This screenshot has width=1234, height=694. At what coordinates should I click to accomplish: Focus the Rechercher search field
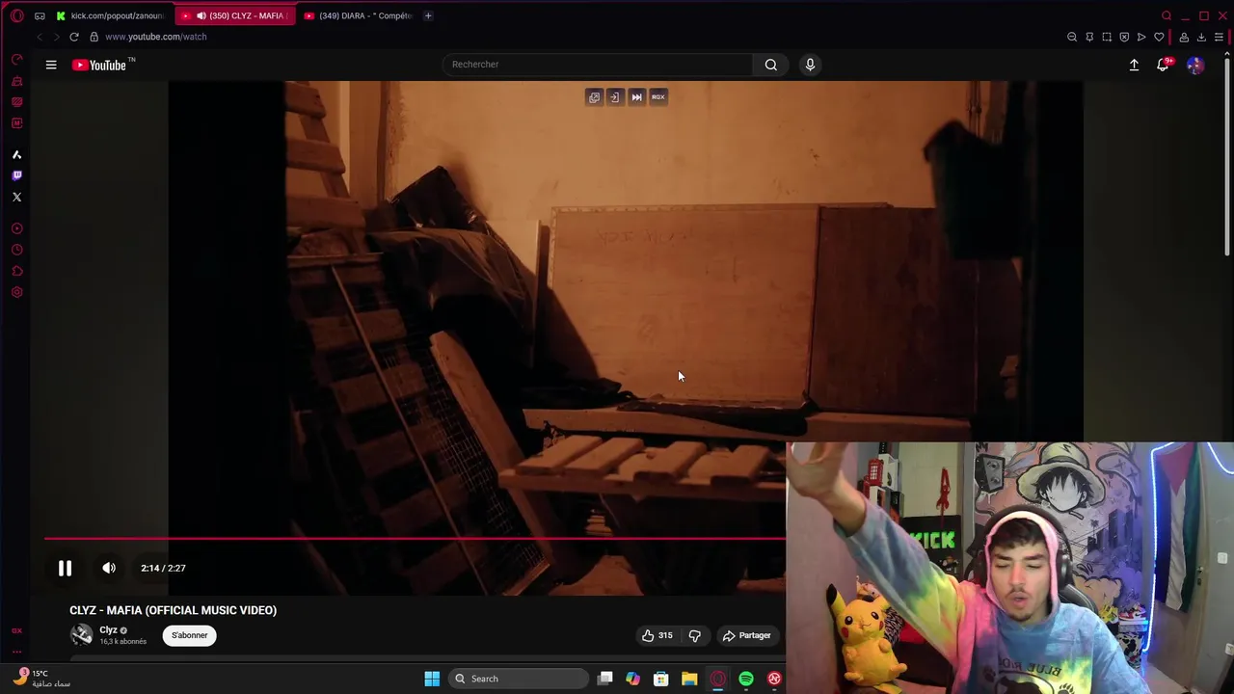598,65
